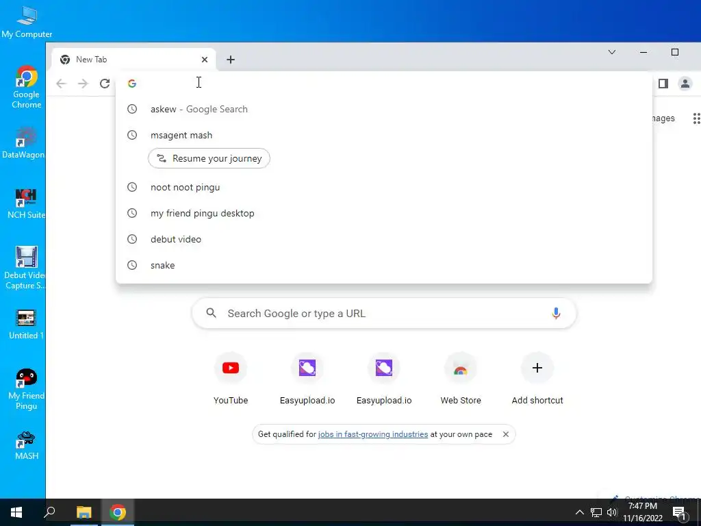Open NCH Suite desktop shortcut
This screenshot has height=526, width=701.
tap(26, 203)
